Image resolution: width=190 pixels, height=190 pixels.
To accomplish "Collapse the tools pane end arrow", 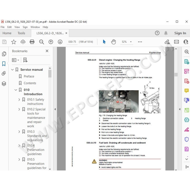I will tap(187, 167).
